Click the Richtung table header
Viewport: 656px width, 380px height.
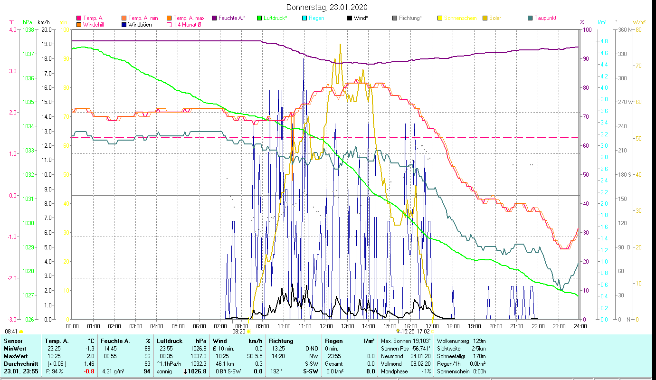click(281, 341)
